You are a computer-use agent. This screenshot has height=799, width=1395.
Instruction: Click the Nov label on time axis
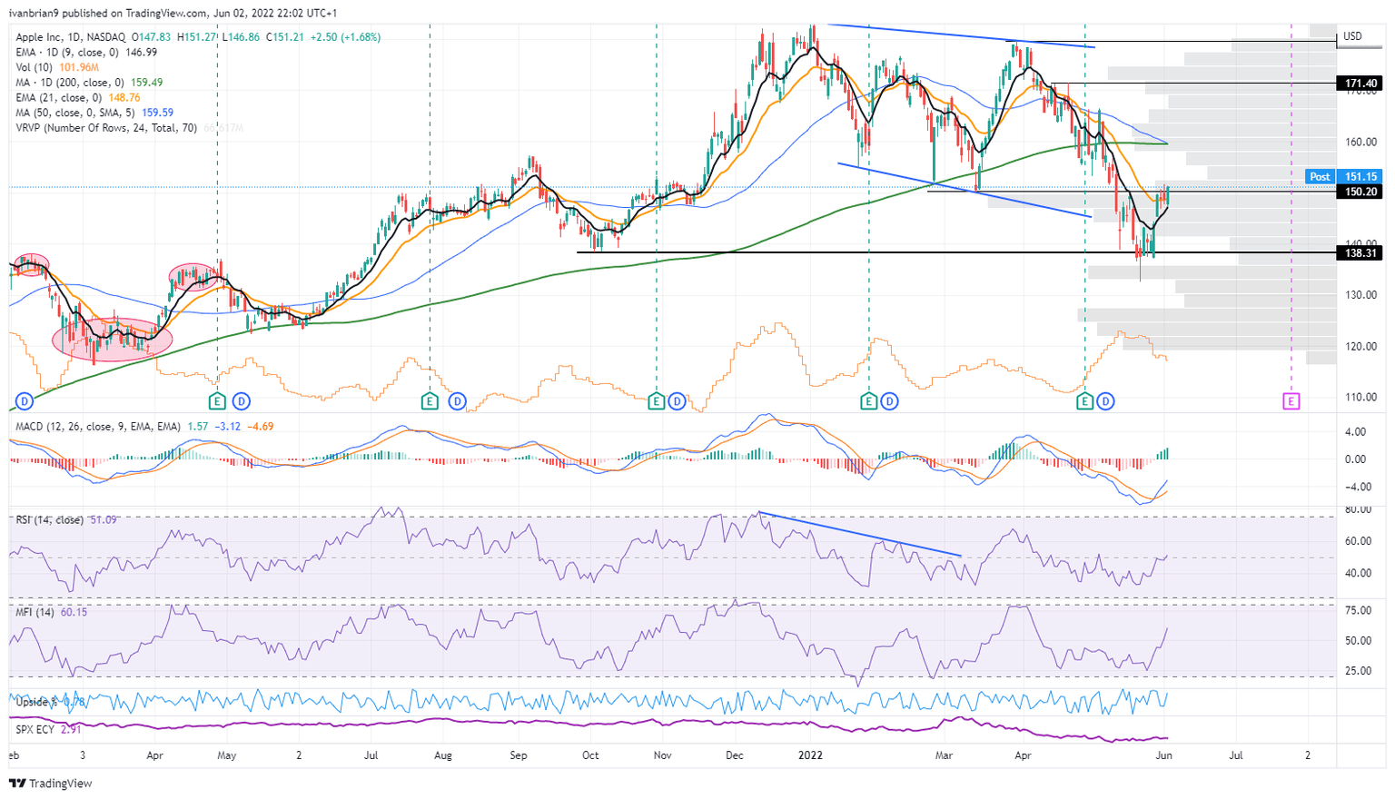point(662,755)
